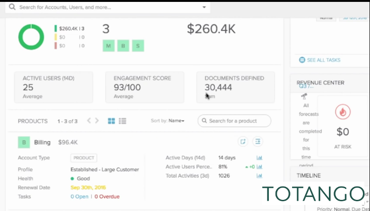
Task: Switch to grid view of products
Action: 111,121
